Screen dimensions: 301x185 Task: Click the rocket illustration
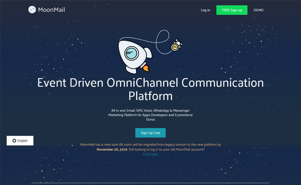[x=135, y=57]
